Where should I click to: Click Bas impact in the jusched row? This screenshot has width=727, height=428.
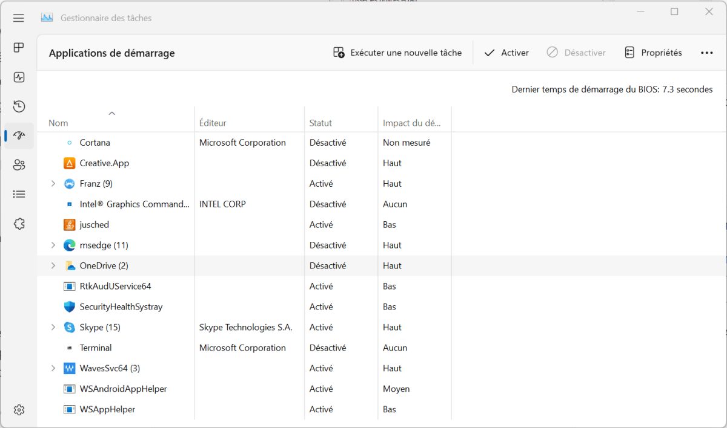coord(390,225)
